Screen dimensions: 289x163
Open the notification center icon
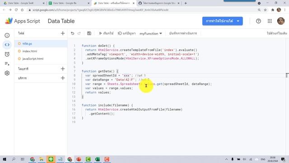283,159
